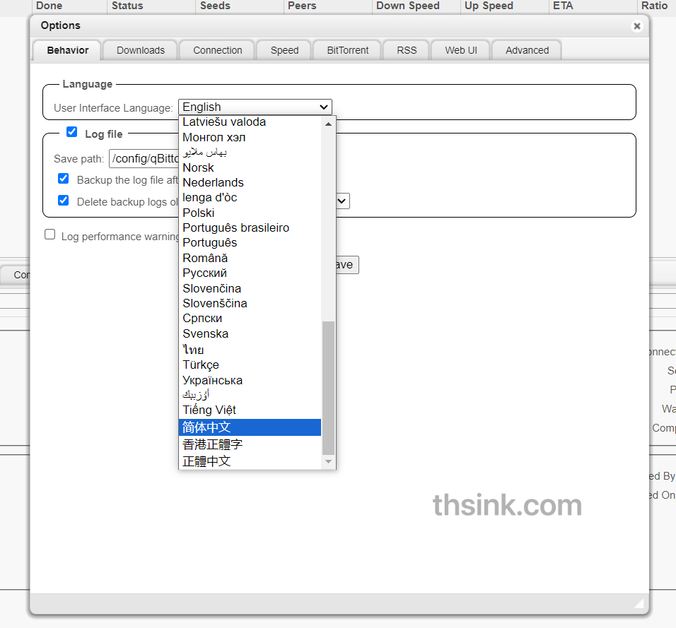Sort by Seeds column header
The width and height of the screenshot is (676, 628).
[x=240, y=6]
